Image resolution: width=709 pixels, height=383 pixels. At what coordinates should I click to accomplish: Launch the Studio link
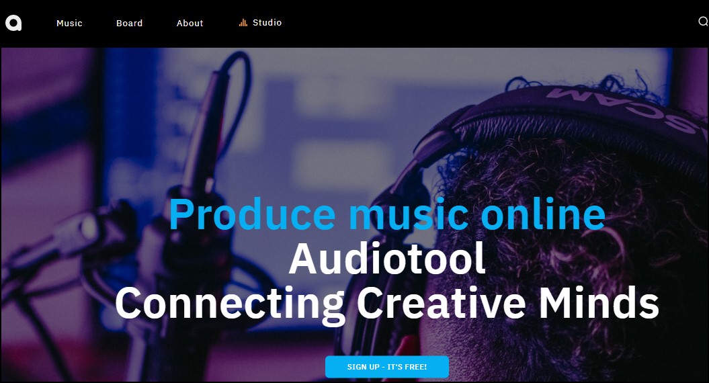tap(267, 23)
